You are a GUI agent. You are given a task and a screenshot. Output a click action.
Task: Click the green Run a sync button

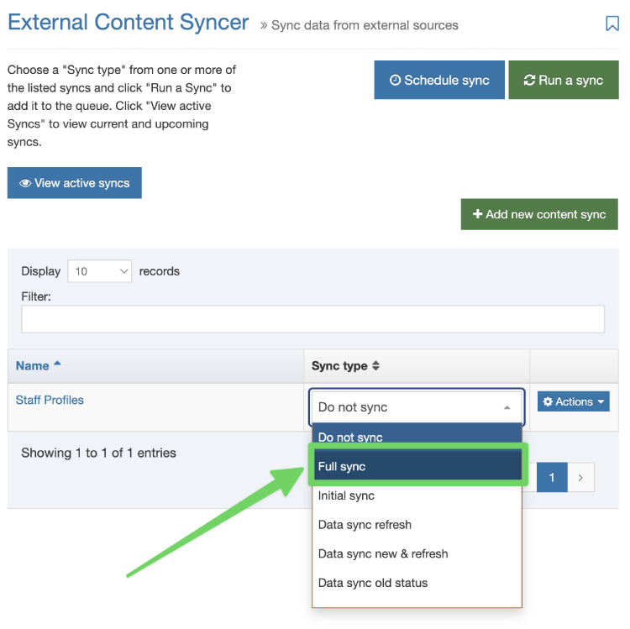click(x=563, y=80)
